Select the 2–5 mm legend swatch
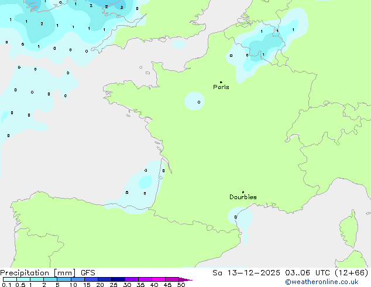This screenshot has height=287, width=371. pyautogui.click(x=50, y=279)
